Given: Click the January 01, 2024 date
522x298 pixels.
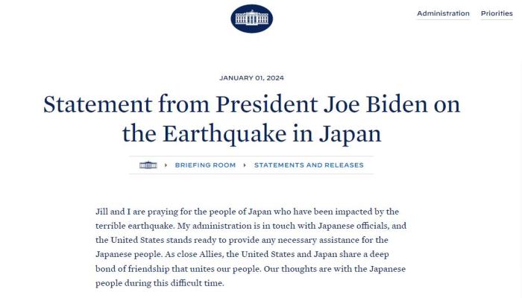Looking at the screenshot, I should coord(251,77).
